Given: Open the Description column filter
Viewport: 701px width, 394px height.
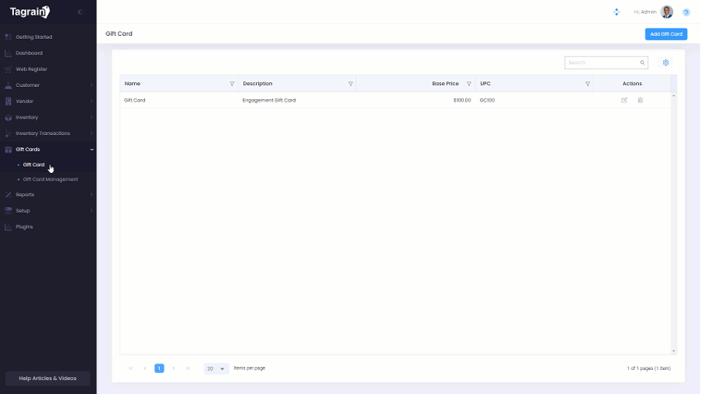Looking at the screenshot, I should (350, 84).
